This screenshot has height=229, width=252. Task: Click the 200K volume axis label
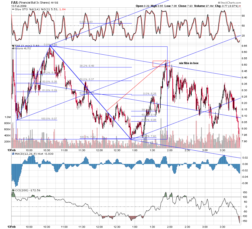pyautogui.click(x=8, y=142)
